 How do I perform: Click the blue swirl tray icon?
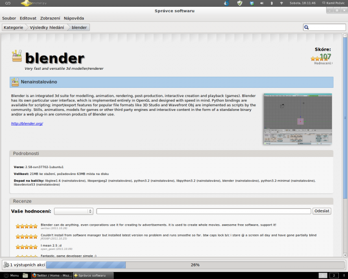click(x=227, y=3)
